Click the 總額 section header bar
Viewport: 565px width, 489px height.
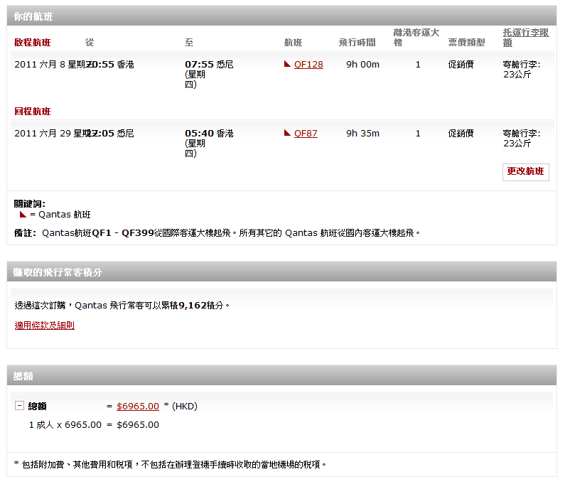23,376
